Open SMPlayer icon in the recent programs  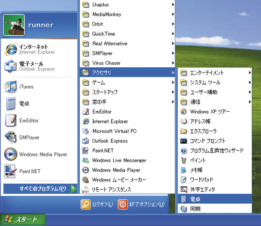coord(11,137)
